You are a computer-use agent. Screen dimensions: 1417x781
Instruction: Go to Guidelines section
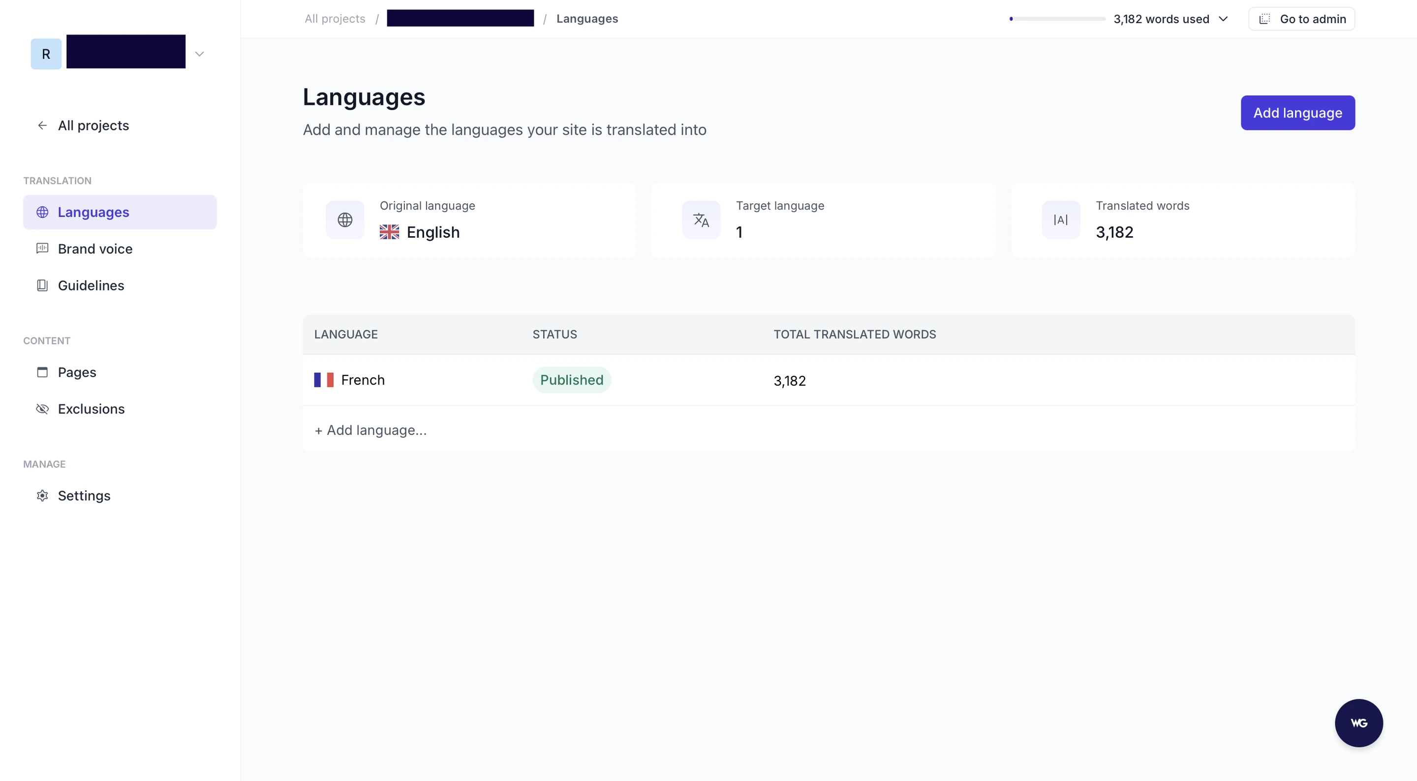(120, 285)
